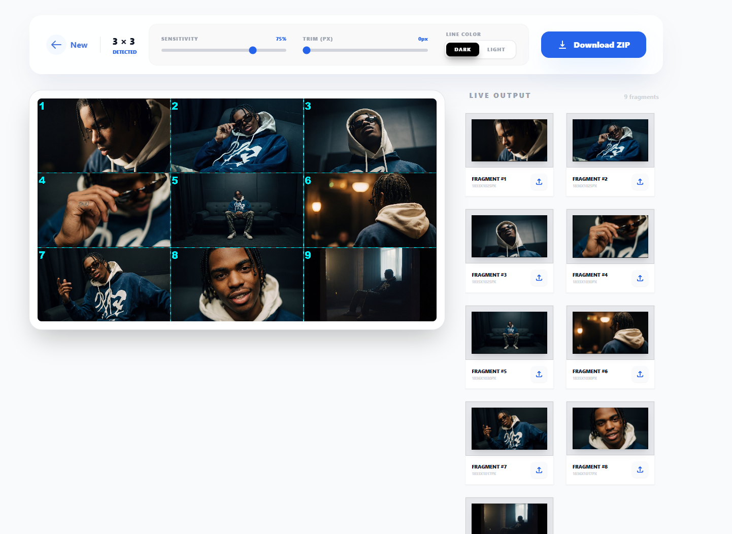This screenshot has height=534, width=732.
Task: Click grid cell 5 in the main preview
Action: [237, 210]
